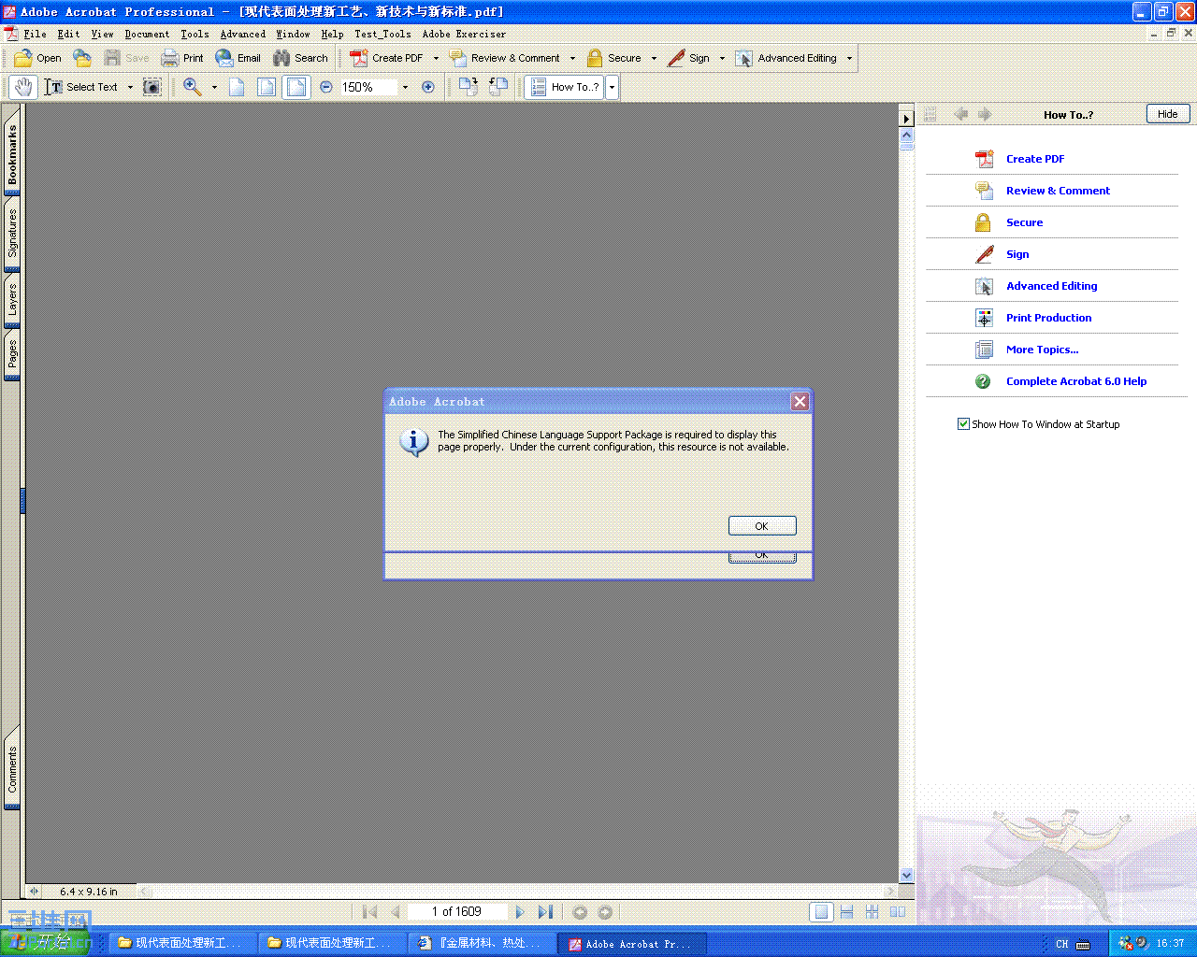Switch to Continuous page layout
1197x957 pixels.
(x=846, y=912)
